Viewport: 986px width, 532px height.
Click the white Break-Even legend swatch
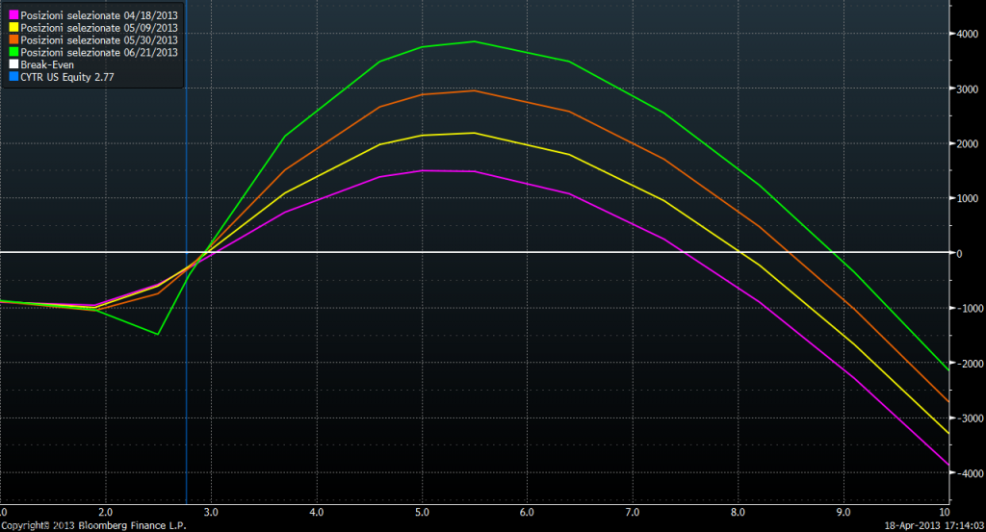tap(13, 64)
